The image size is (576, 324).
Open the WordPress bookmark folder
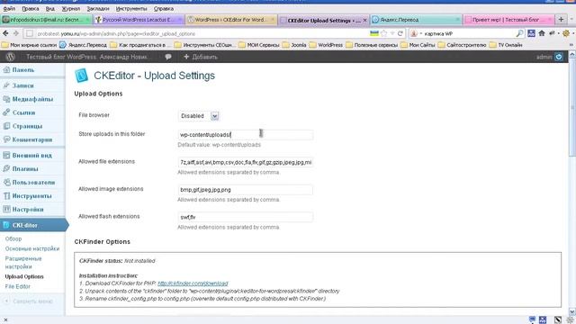tap(326, 45)
